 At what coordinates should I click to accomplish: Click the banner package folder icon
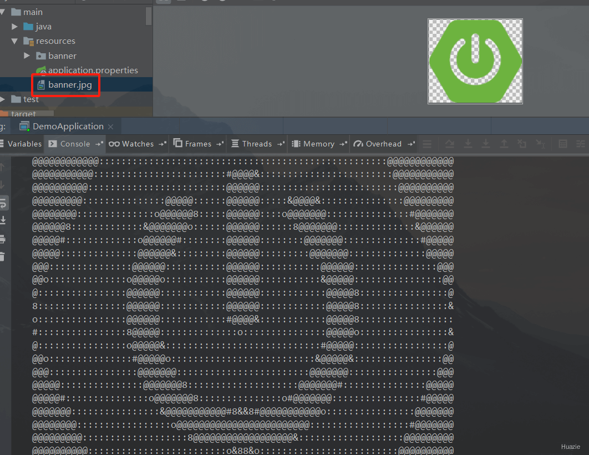[41, 56]
